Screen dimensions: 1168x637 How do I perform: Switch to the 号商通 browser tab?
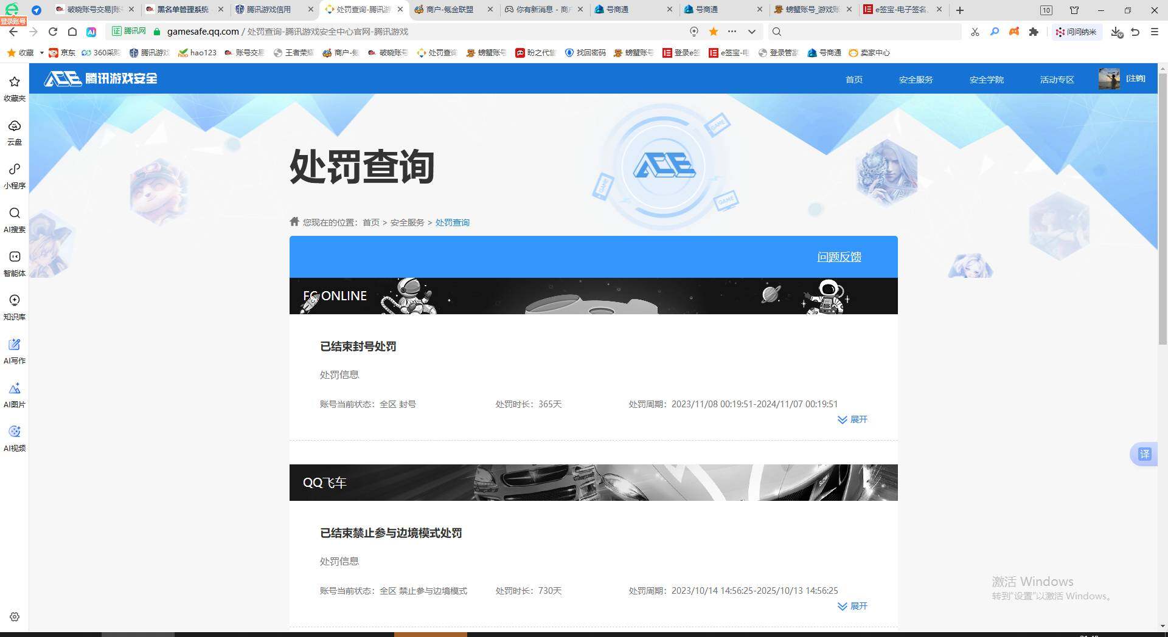616,9
